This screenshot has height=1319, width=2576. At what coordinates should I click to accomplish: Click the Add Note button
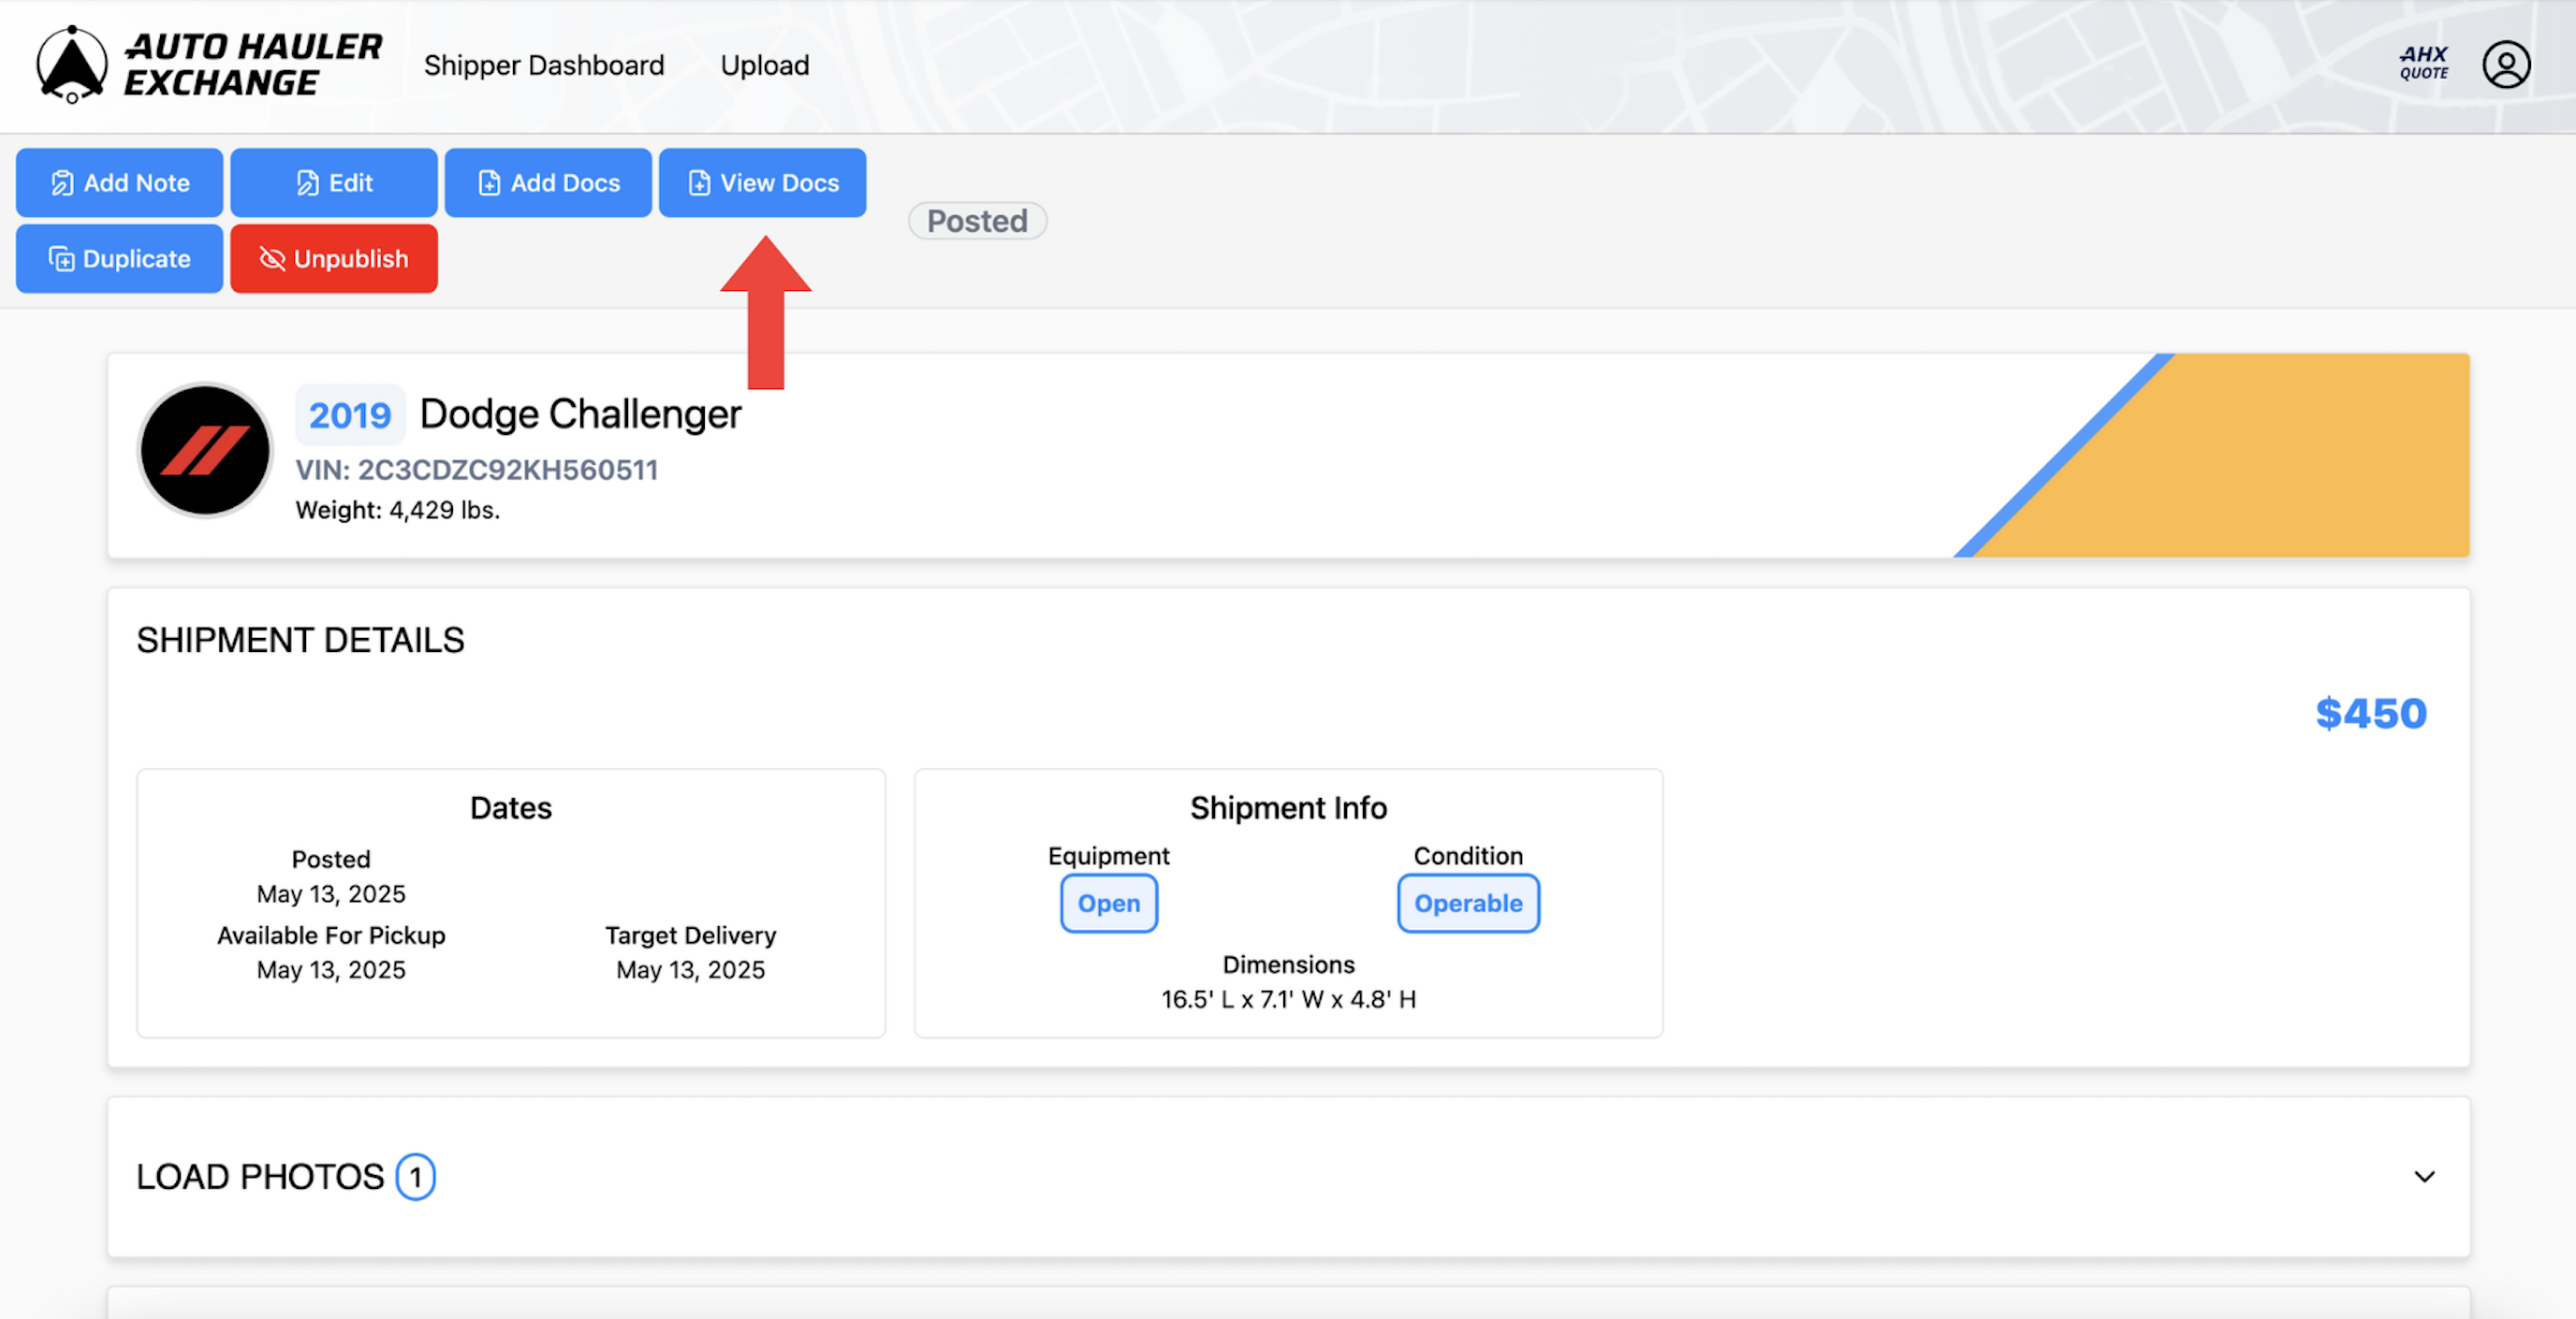(x=119, y=182)
